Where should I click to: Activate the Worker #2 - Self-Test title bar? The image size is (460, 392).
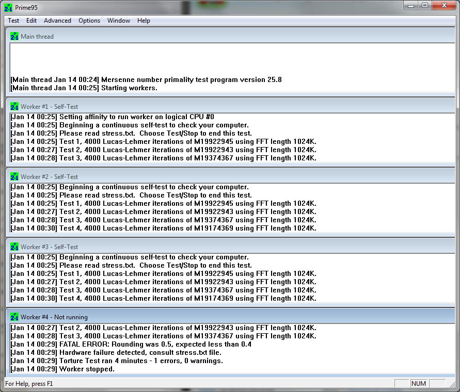231,176
